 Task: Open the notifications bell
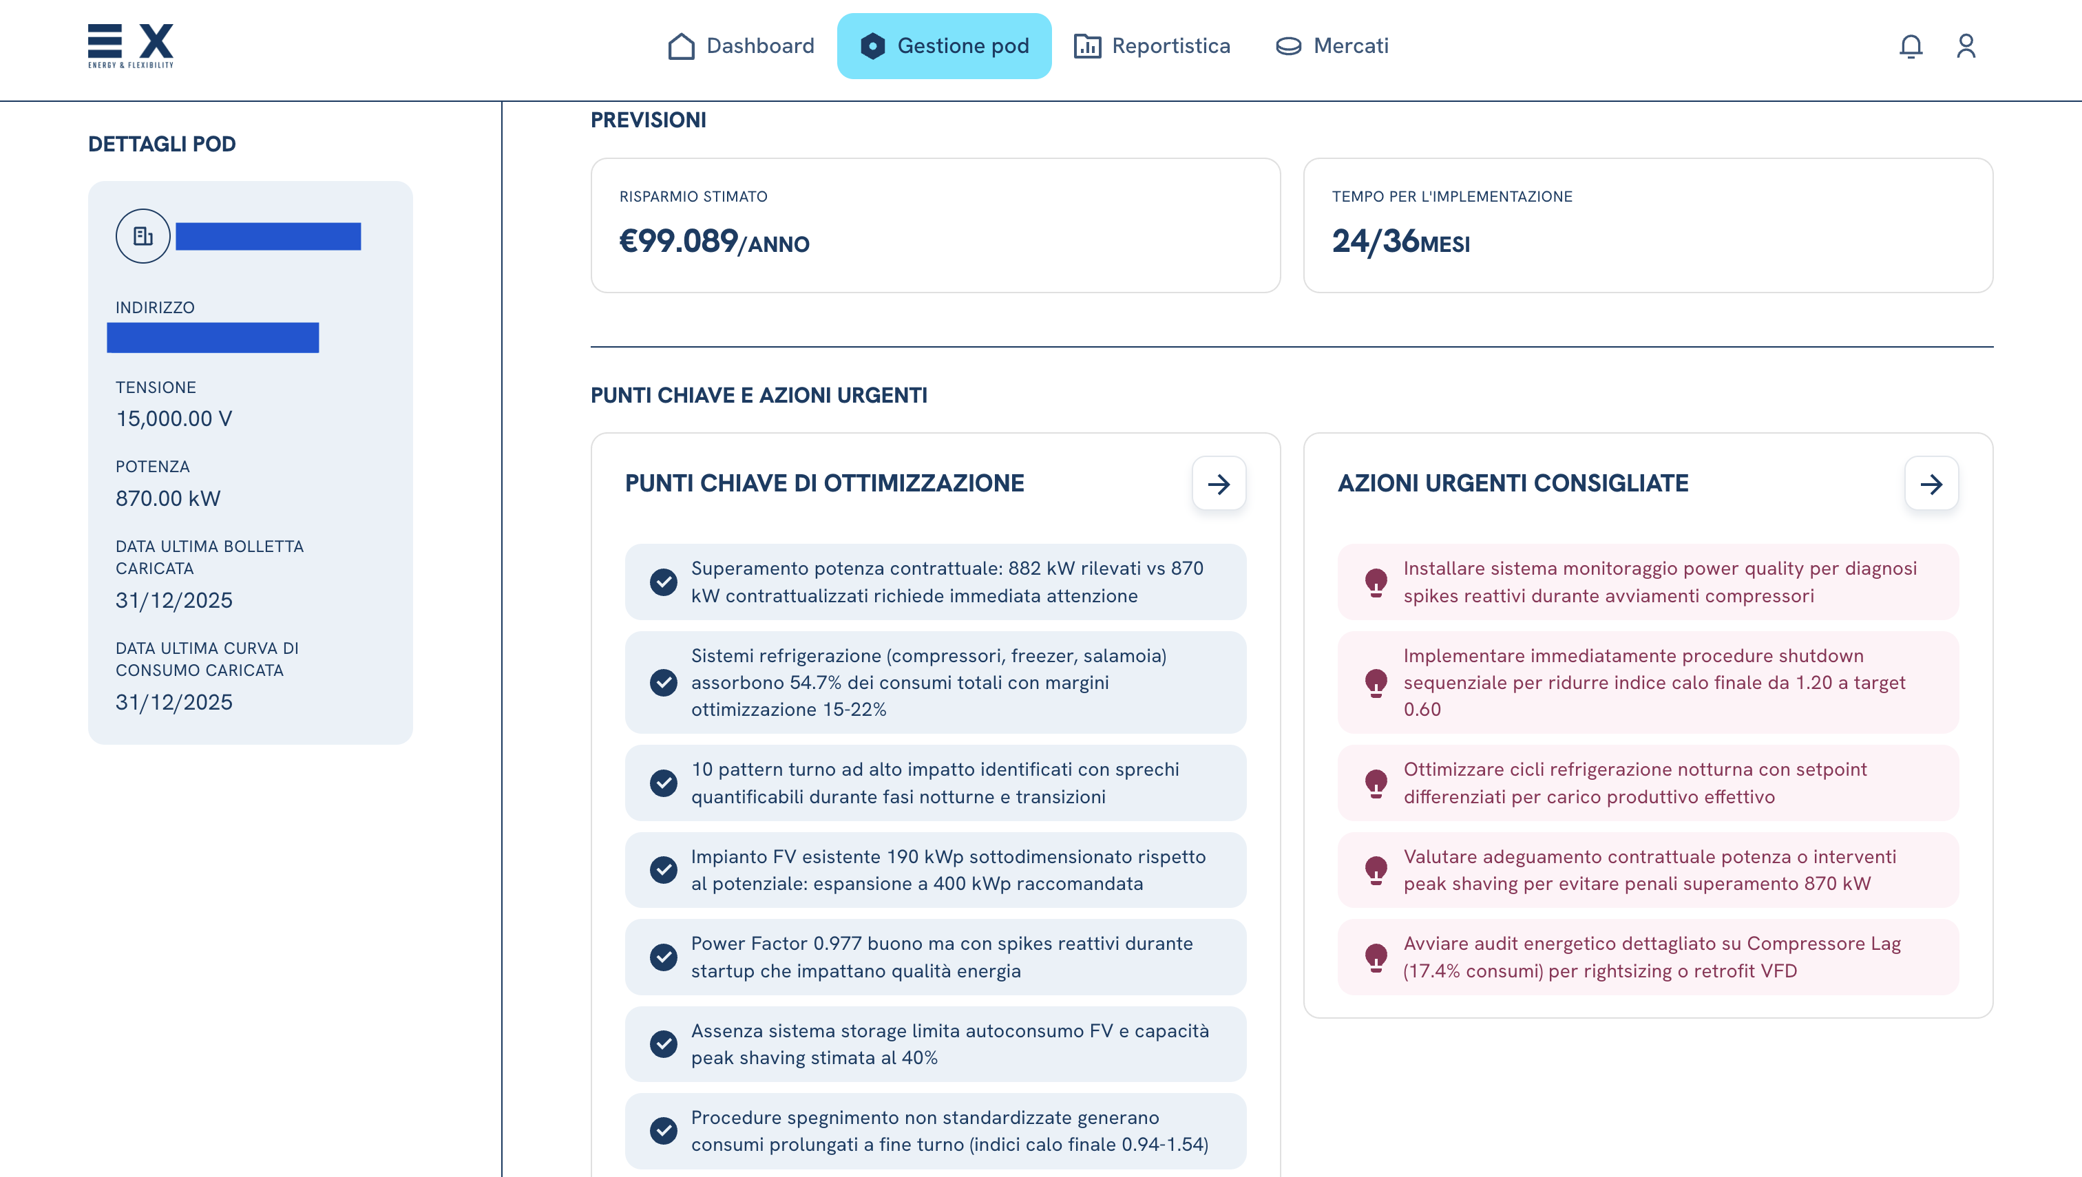pyautogui.click(x=1910, y=46)
